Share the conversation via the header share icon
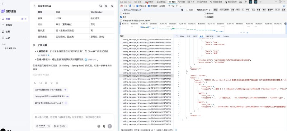 (x=112, y=6)
